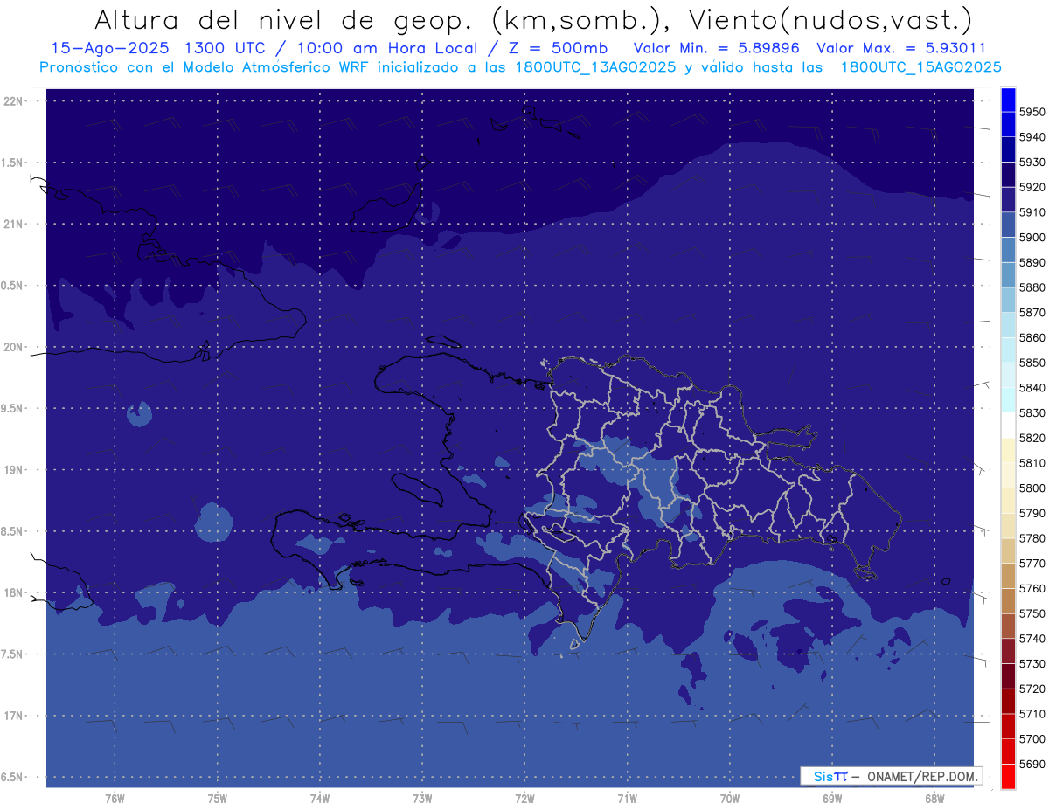Viewport: 1049px width, 810px height.
Task: Select the '5930' colorbar value
Action: pyautogui.click(x=1032, y=163)
